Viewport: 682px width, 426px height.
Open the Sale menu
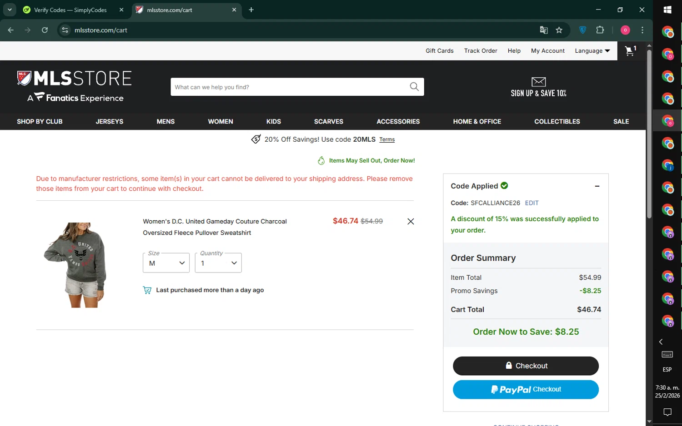click(x=621, y=122)
